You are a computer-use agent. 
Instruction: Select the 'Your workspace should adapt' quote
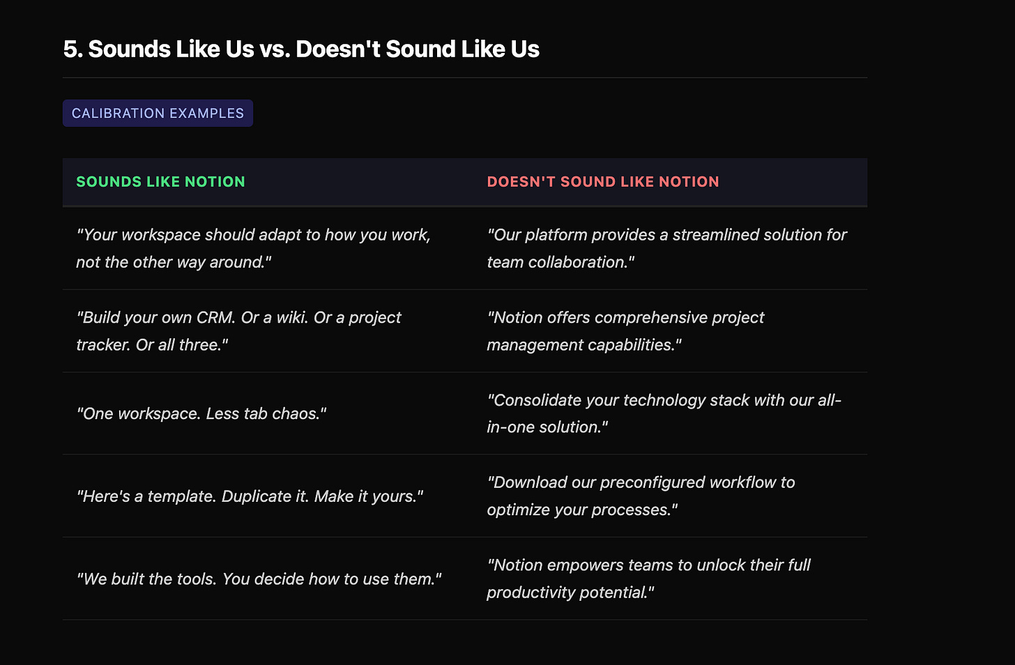(253, 235)
